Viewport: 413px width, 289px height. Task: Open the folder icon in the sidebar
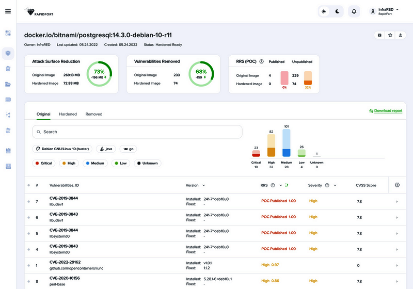8,84
